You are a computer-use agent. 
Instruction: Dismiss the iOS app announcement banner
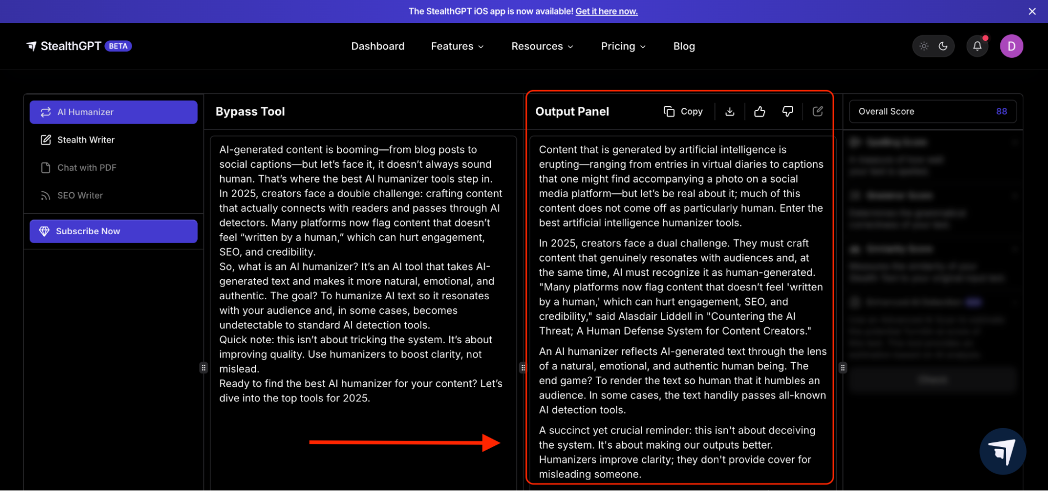point(1032,11)
